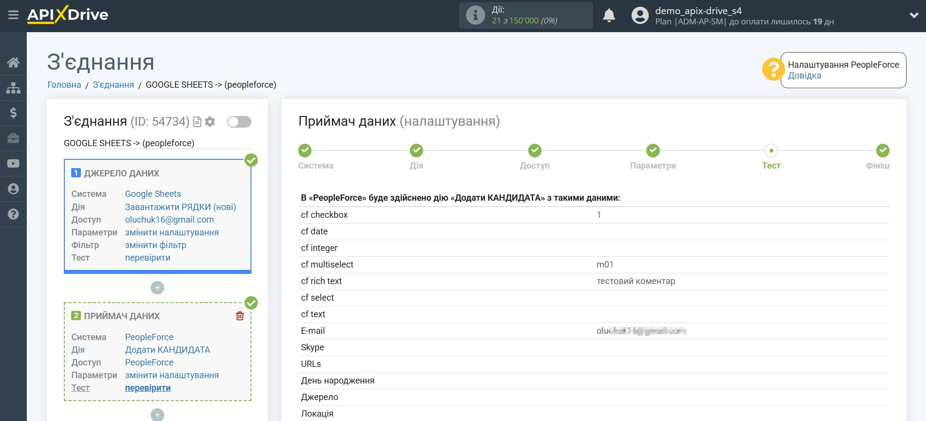Click the source block green checkmark badge
Viewport: 926px width, 421px height.
point(251,160)
